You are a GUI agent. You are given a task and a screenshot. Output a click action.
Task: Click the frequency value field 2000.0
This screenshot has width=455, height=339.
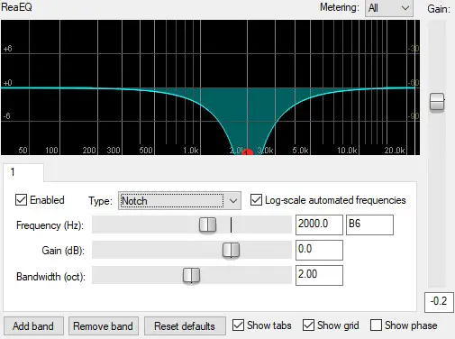(x=319, y=224)
